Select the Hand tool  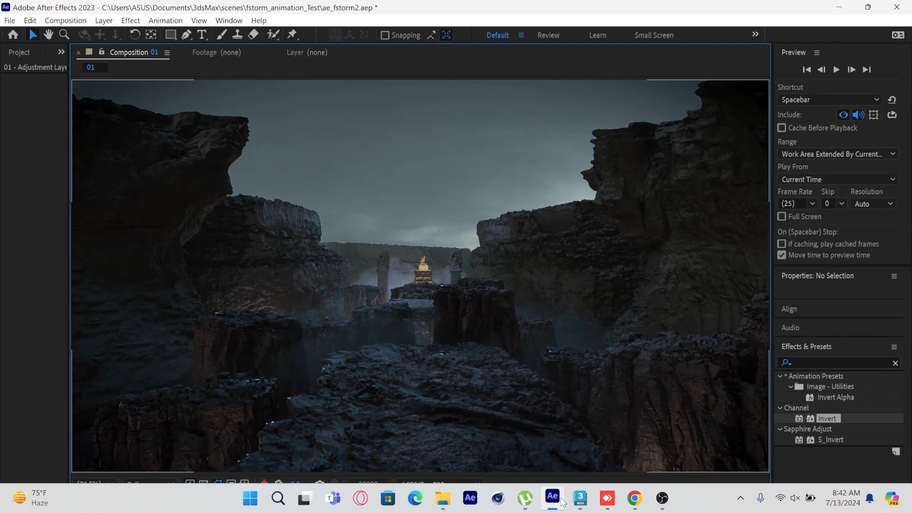point(48,35)
